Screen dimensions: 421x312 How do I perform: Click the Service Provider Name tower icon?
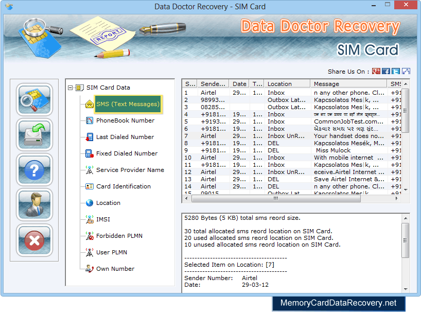tap(90, 170)
